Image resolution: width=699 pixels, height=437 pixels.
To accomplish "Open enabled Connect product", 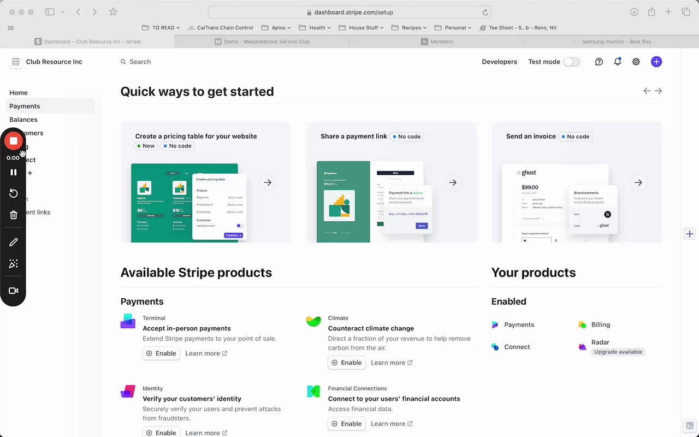I will 511,347.
